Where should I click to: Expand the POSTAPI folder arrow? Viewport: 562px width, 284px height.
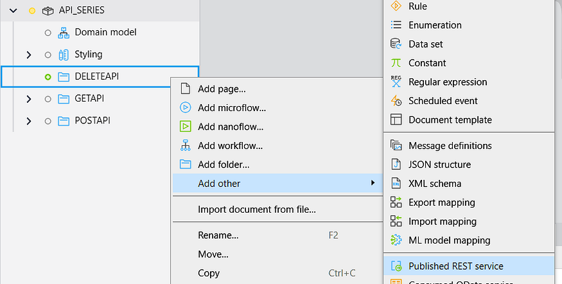[x=29, y=121]
